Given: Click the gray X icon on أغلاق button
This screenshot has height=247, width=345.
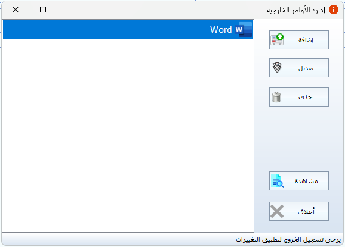Looking at the screenshot, I should tap(277, 211).
